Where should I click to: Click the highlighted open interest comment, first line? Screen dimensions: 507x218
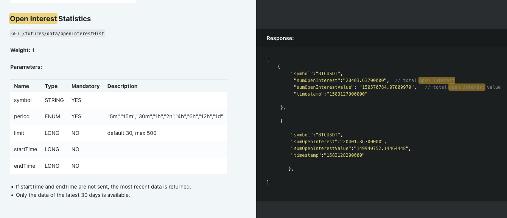click(437, 80)
